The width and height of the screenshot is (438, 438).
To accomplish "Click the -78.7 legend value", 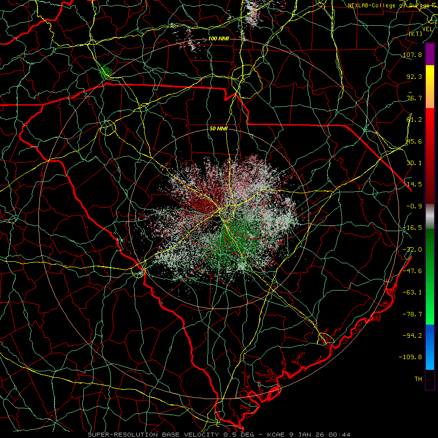I will click(412, 314).
